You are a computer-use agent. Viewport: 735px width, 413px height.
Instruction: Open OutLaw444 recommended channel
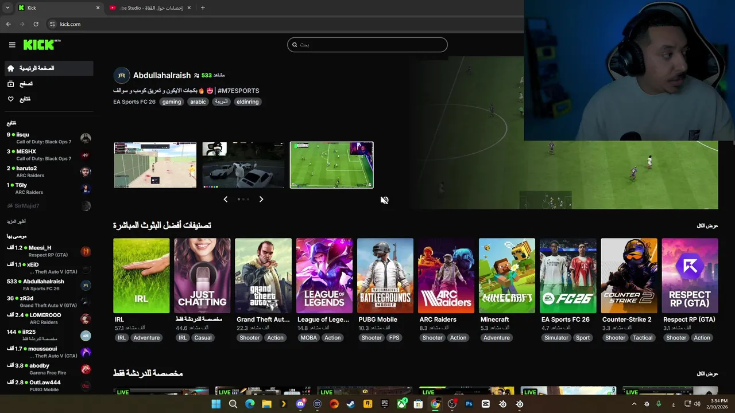(48, 385)
